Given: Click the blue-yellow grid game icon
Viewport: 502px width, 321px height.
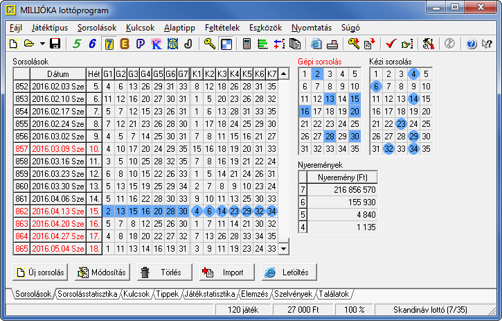Looking at the screenshot, I should [172, 44].
